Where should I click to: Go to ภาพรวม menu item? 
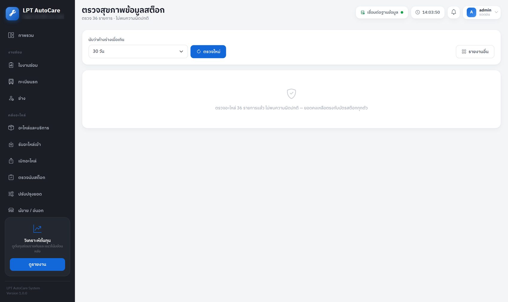37,35
